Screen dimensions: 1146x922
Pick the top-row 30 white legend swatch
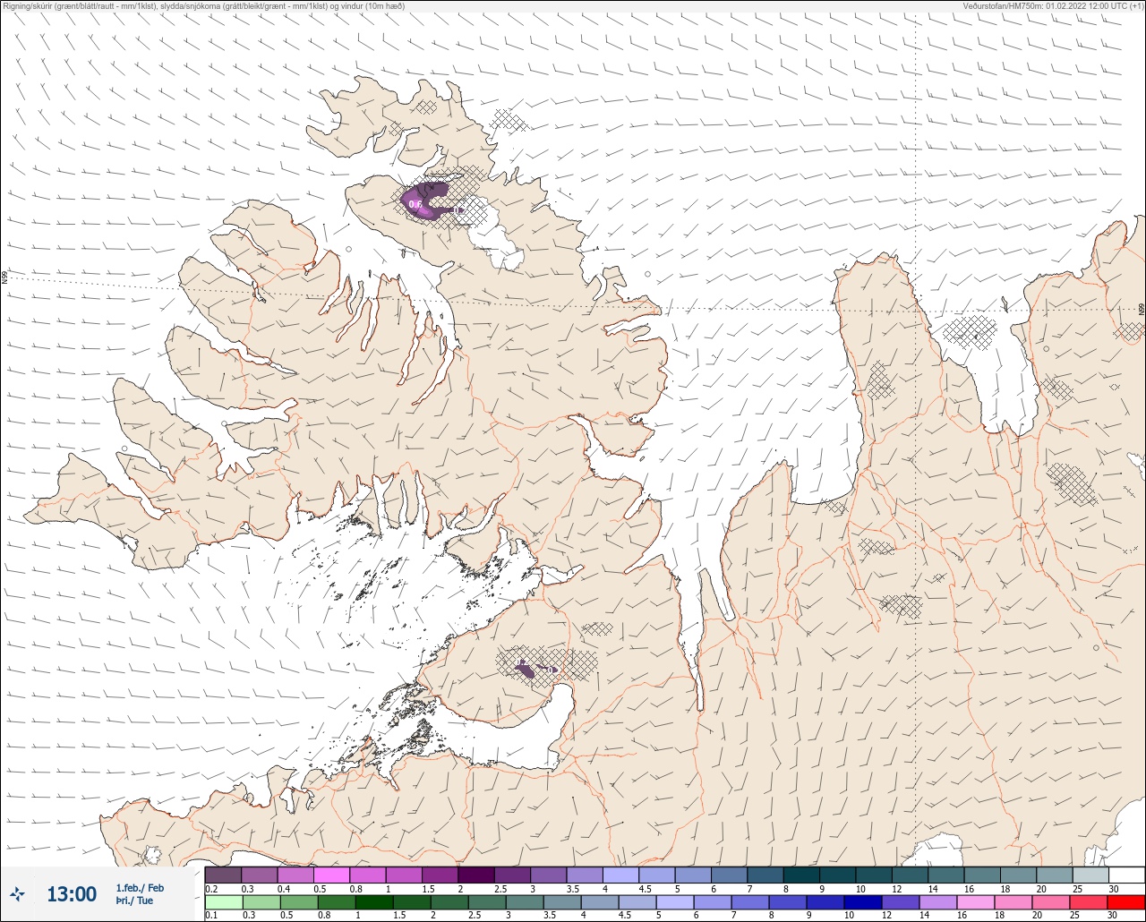click(1126, 875)
